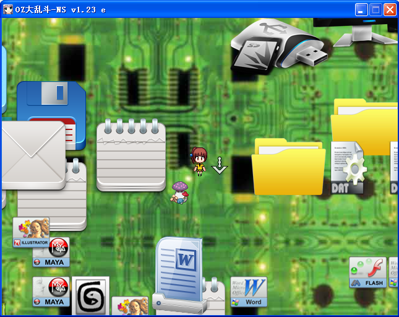The height and width of the screenshot is (317, 399).
Task: Click the DAT file gear icon
Action: pos(349,168)
